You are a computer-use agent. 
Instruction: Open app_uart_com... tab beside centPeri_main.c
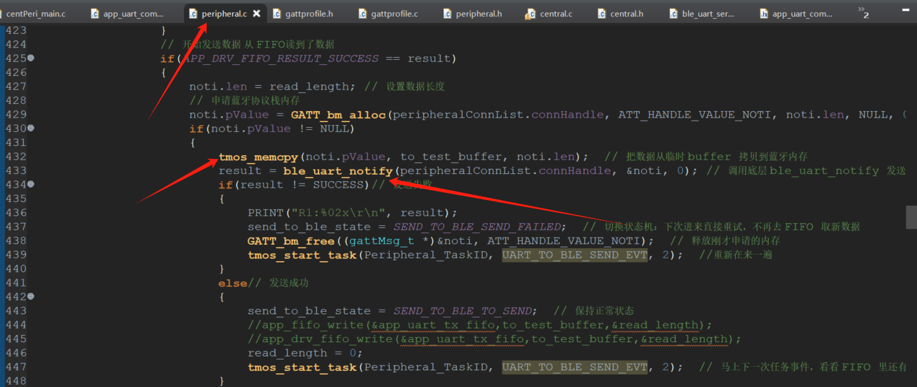click(x=127, y=13)
